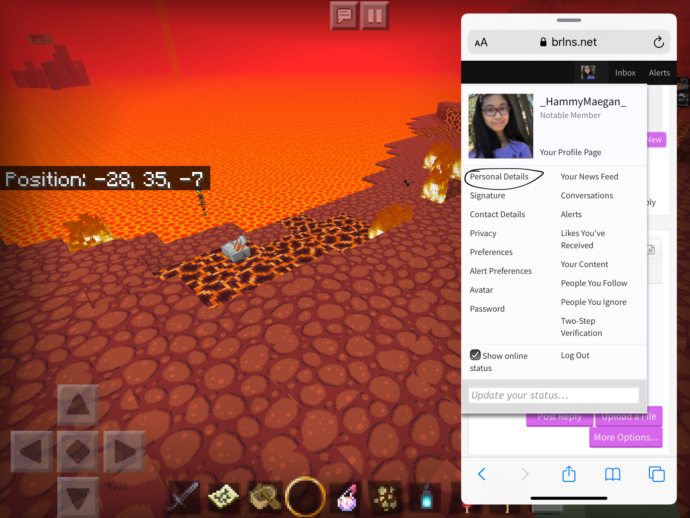
Task: Reload the brlns.net page
Action: tap(658, 42)
